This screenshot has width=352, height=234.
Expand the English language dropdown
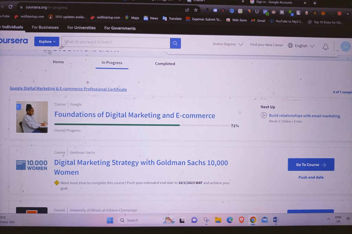tap(301, 45)
